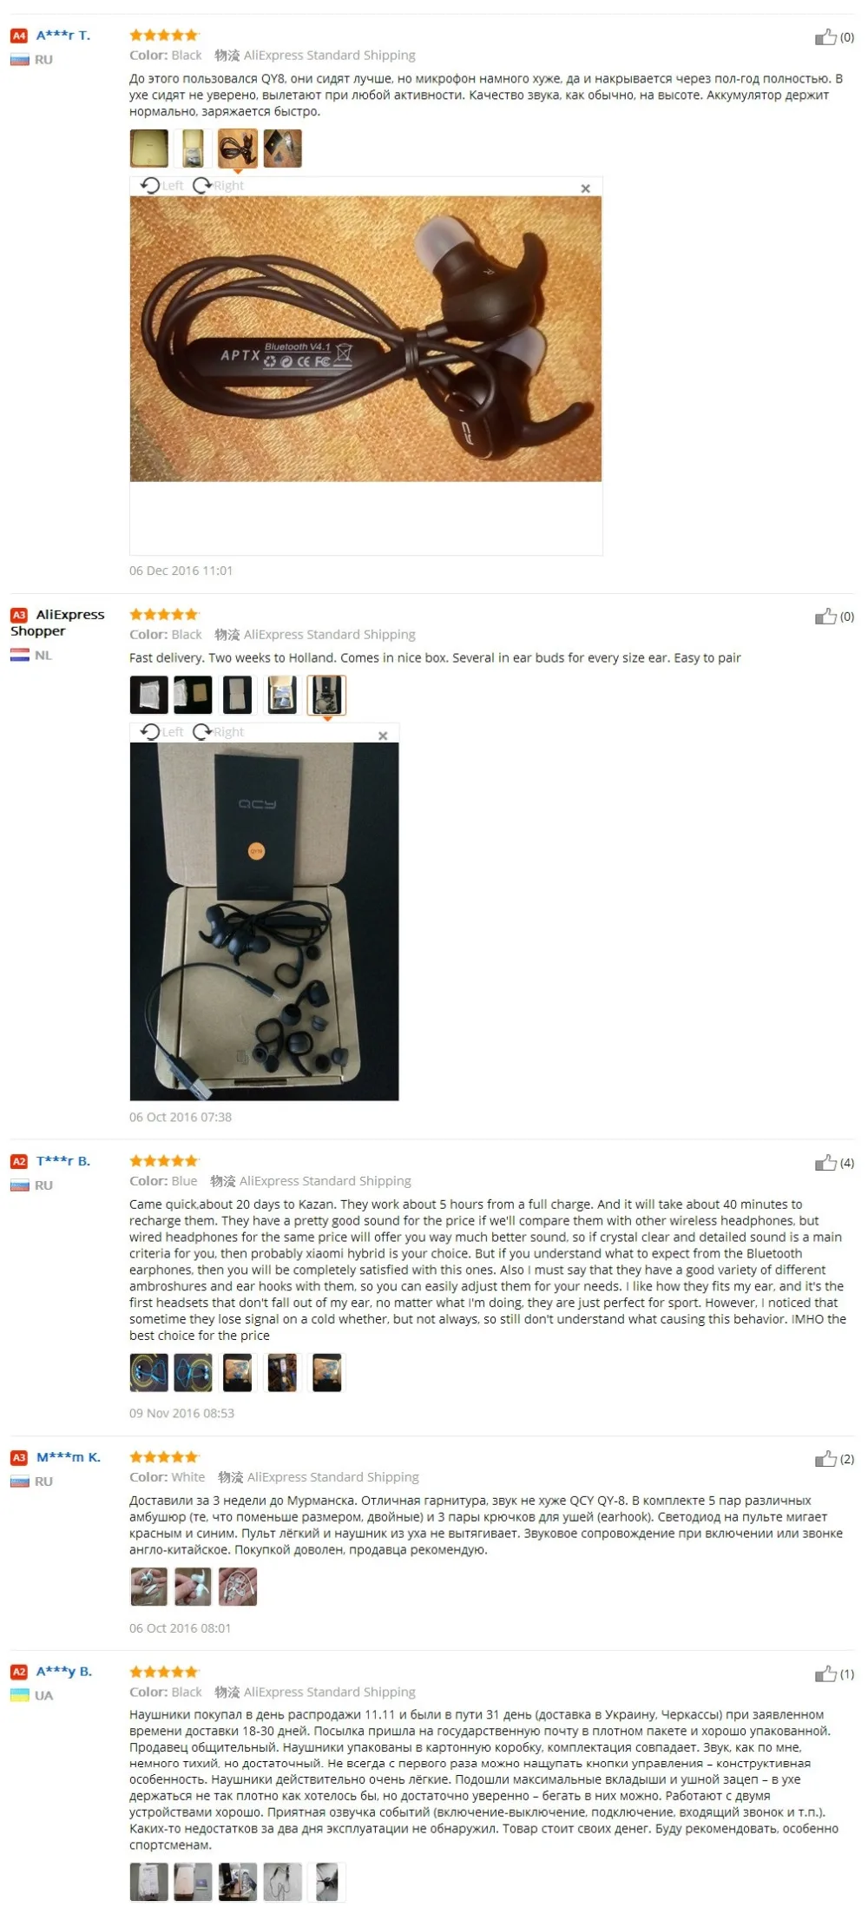Click thumbs-up on M***m K.'s review
This screenshot has height=1914, width=868.
825,1459
